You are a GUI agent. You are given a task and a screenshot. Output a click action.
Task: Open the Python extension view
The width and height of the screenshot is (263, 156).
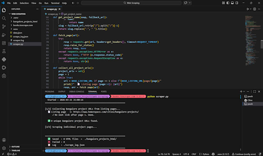pyautogui.click(x=4, y=59)
